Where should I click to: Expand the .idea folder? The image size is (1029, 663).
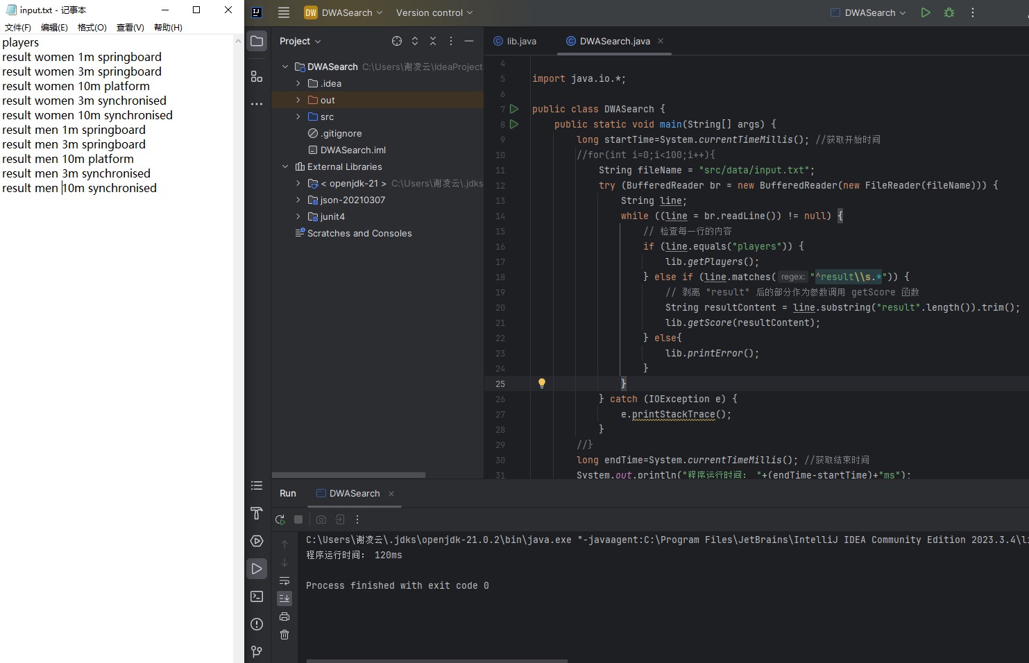[x=298, y=83]
